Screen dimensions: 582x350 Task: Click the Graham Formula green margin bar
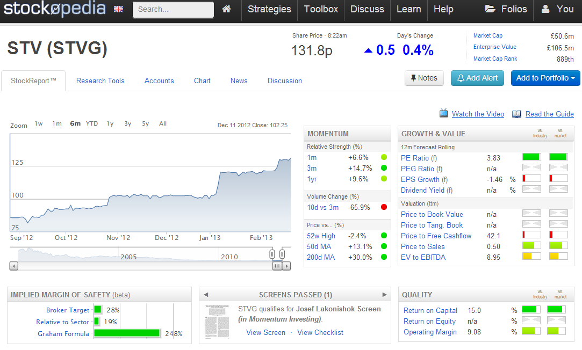[127, 333]
